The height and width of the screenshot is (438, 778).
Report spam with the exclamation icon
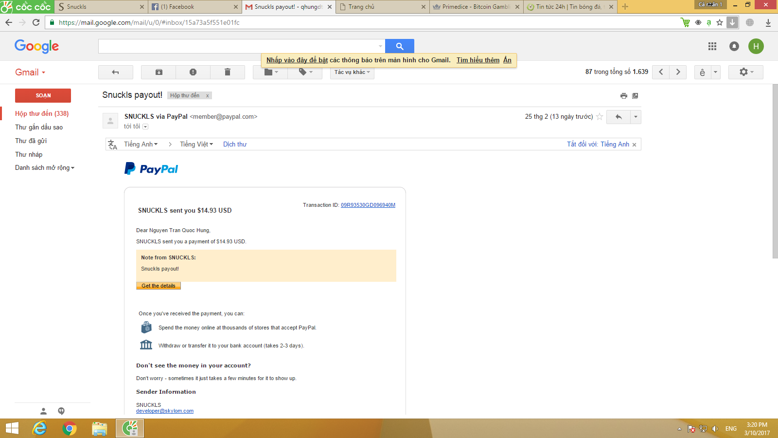pyautogui.click(x=193, y=72)
